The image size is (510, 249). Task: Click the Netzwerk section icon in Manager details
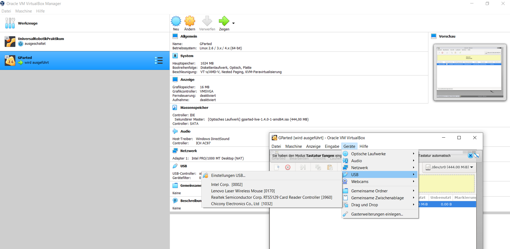tap(175, 151)
